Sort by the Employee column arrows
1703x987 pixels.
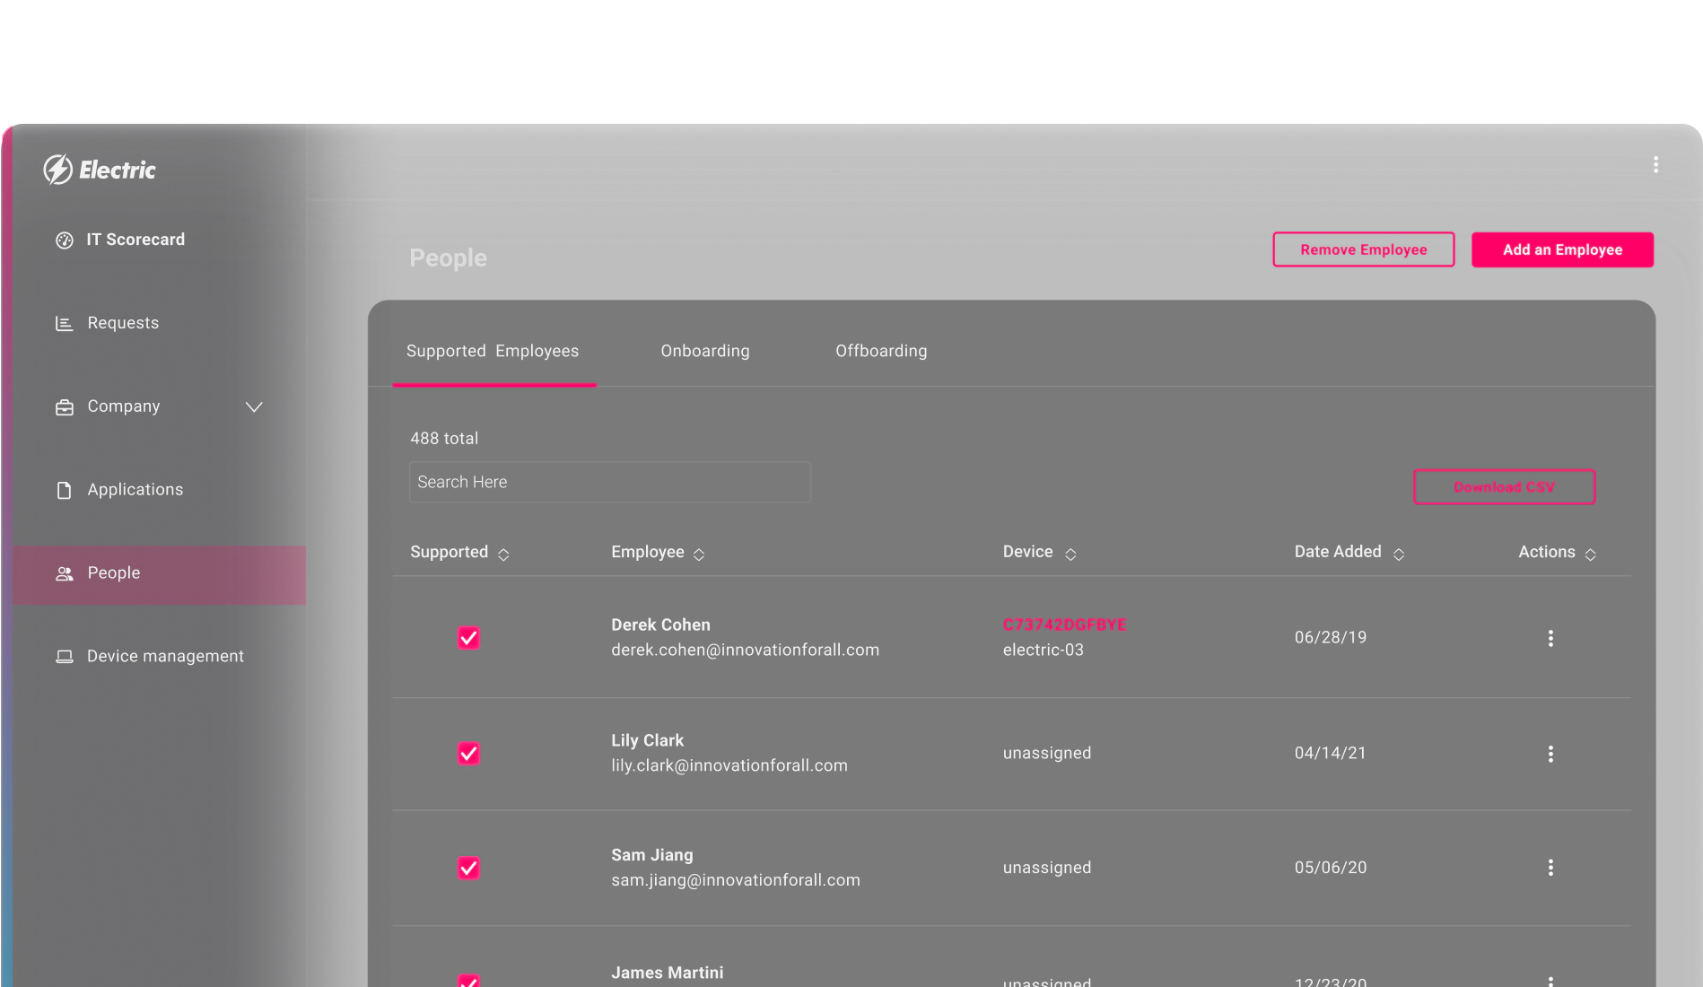(x=699, y=555)
